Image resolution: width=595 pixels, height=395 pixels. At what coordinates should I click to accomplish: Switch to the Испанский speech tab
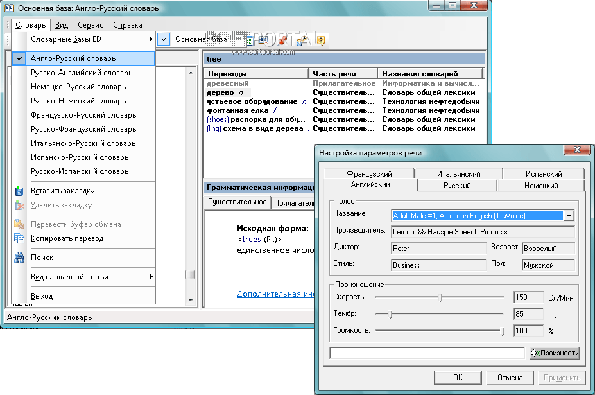click(x=544, y=174)
